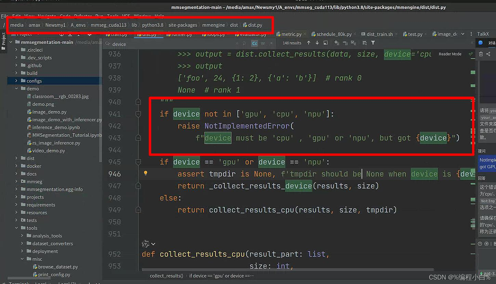Open Project panel settings gear icon
Screen dimensions: 496x284
[x=90, y=35]
